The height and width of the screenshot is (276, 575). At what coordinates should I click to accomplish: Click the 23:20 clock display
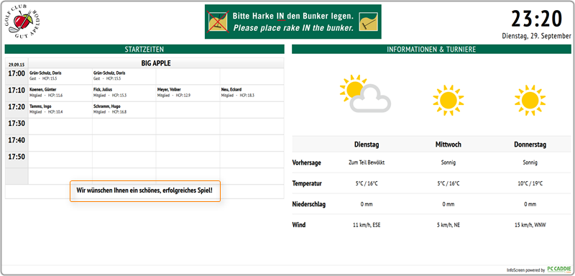coord(536,19)
